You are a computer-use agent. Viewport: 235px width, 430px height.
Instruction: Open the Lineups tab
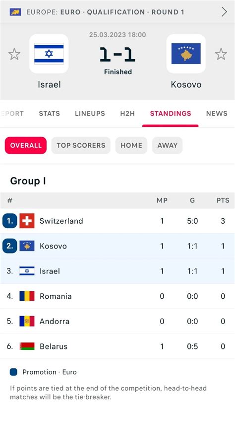coord(90,113)
